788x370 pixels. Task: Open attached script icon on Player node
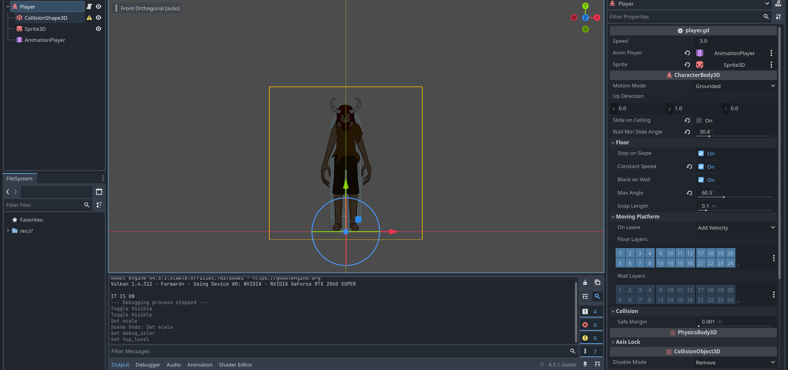pos(89,6)
